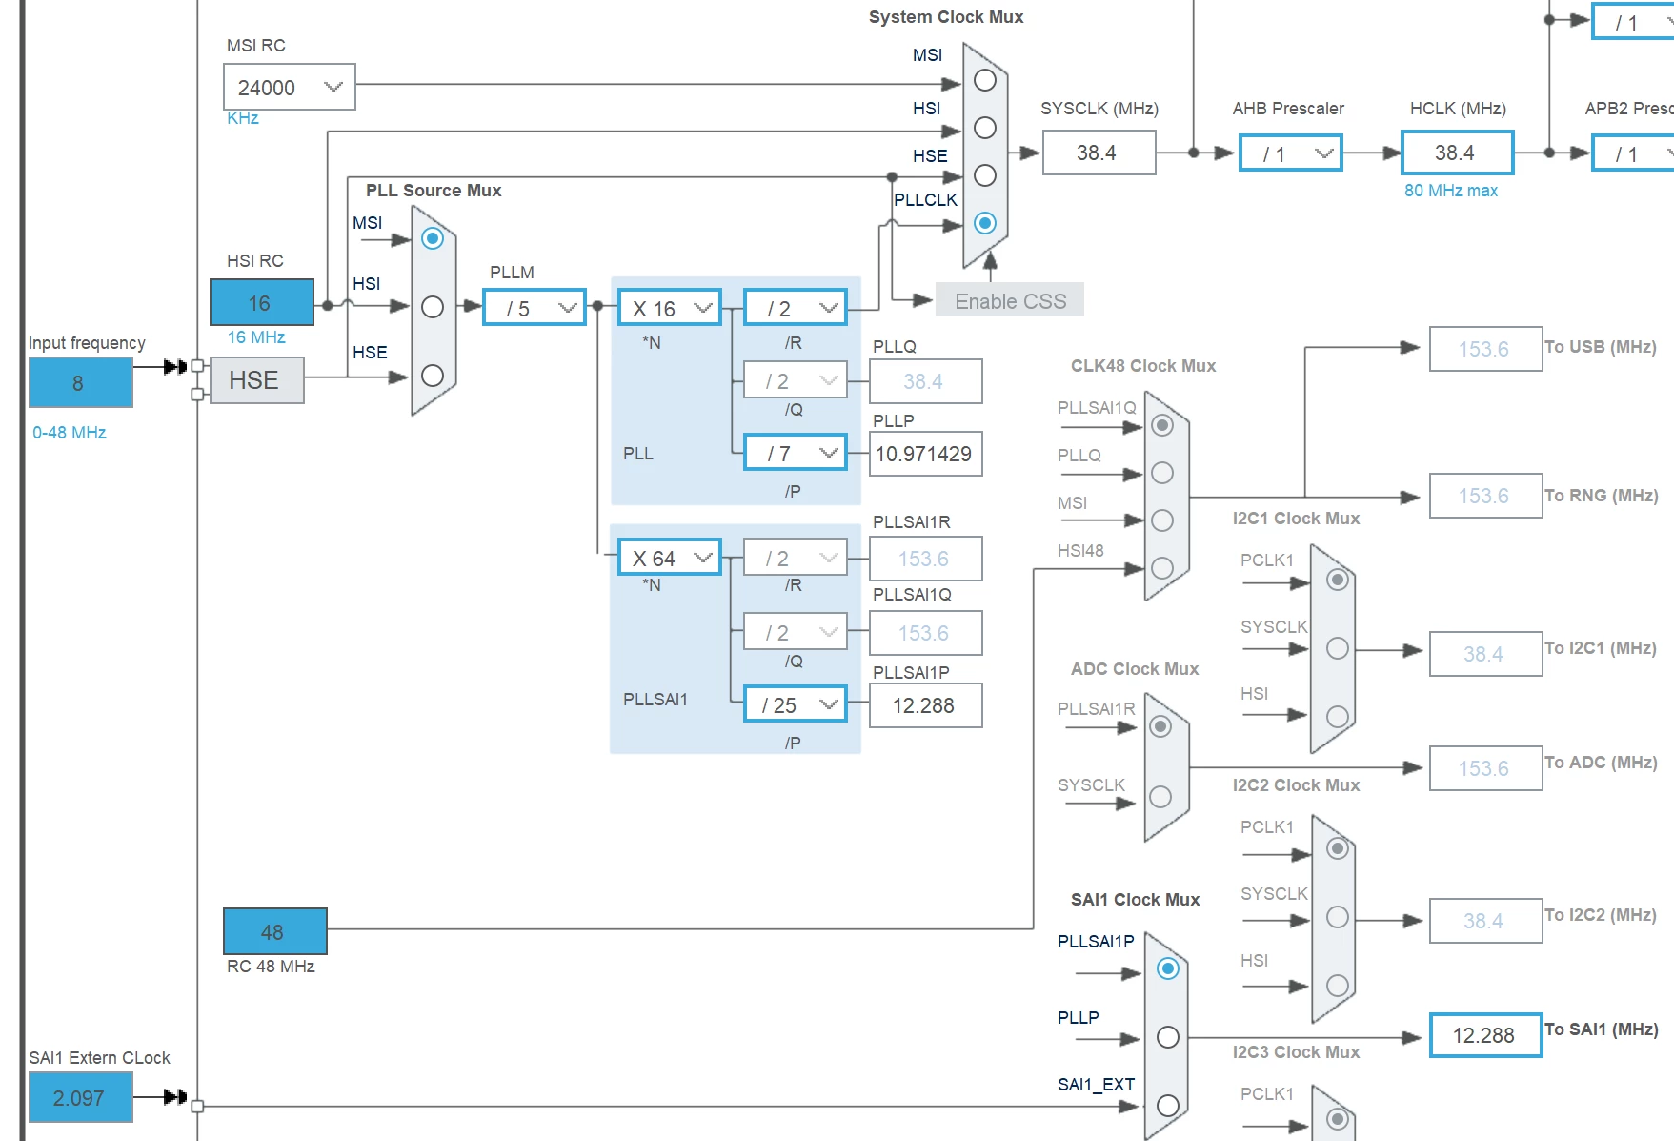Click the To SAI1 12.288 field

tap(1486, 1035)
